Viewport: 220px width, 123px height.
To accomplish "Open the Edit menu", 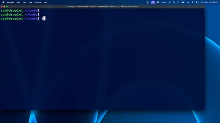I will pos(24,2).
